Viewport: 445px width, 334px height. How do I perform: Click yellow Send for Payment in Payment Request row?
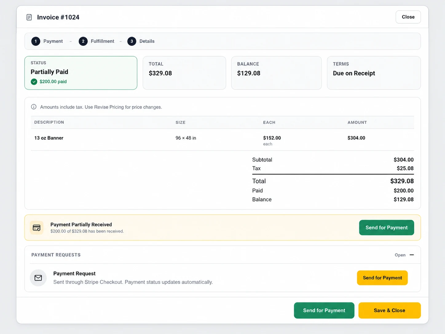click(382, 278)
